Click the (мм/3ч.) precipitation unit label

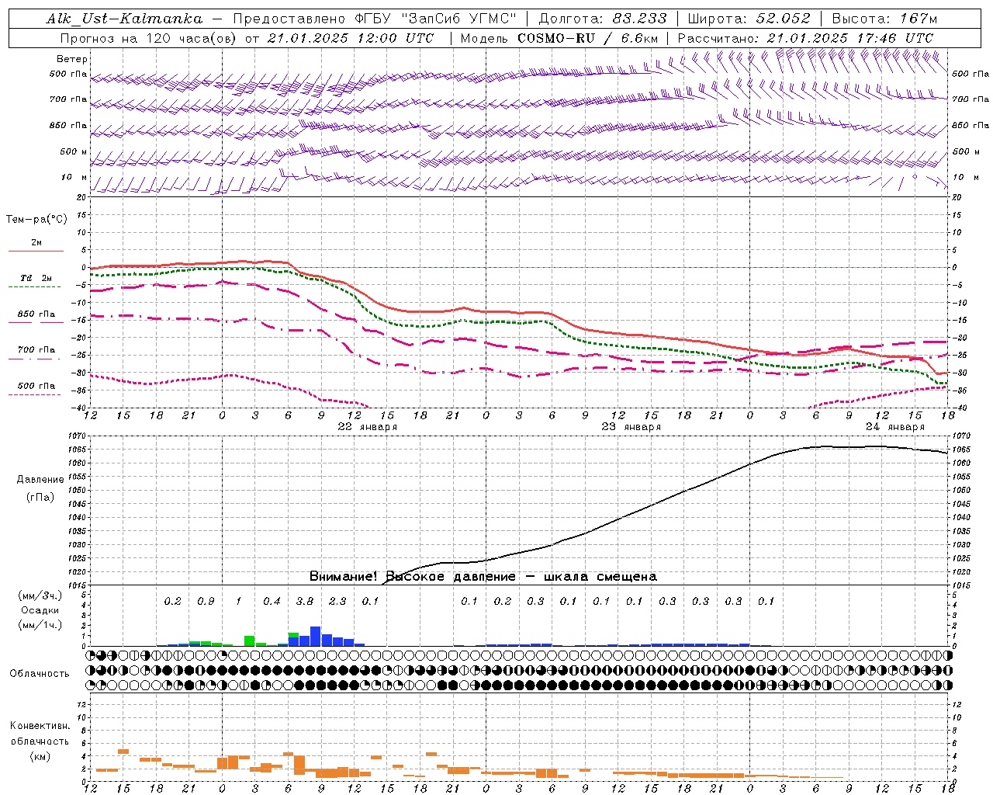tap(40, 595)
